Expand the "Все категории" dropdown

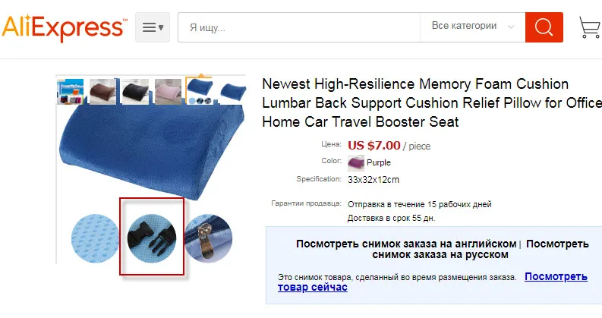(x=473, y=27)
